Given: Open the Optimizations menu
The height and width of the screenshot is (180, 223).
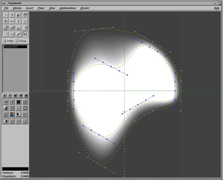Looking at the screenshot, I should coord(67,8).
